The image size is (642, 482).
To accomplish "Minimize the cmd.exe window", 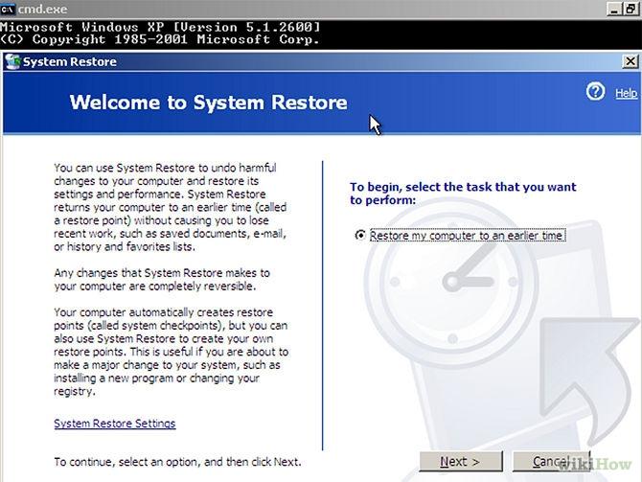I will tap(614, 9).
